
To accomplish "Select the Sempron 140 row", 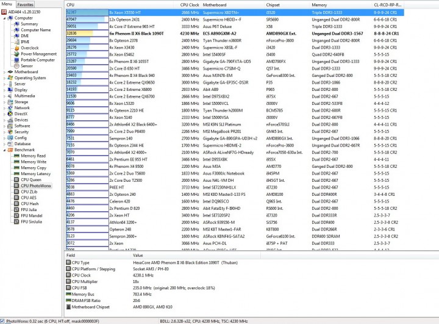I will (x=235, y=139).
